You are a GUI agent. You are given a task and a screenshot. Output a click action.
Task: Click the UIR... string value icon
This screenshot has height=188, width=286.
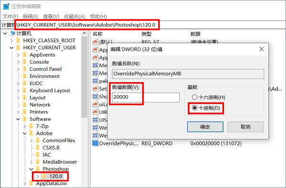pyautogui.click(x=95, y=112)
